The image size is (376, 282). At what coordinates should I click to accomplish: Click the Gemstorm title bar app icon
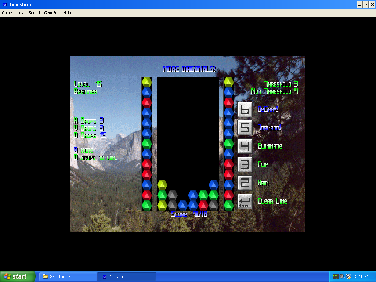[x=4, y=4]
